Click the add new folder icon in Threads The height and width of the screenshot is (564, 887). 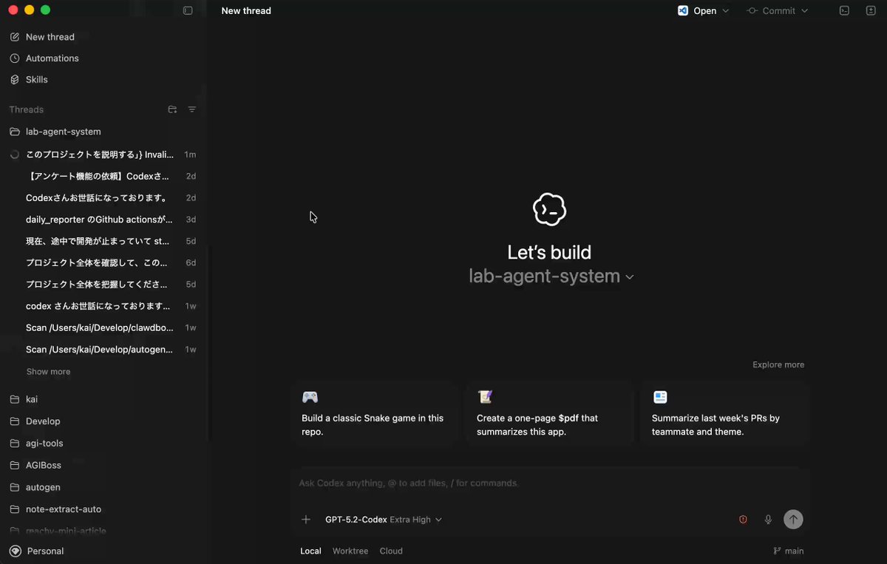[x=172, y=109]
